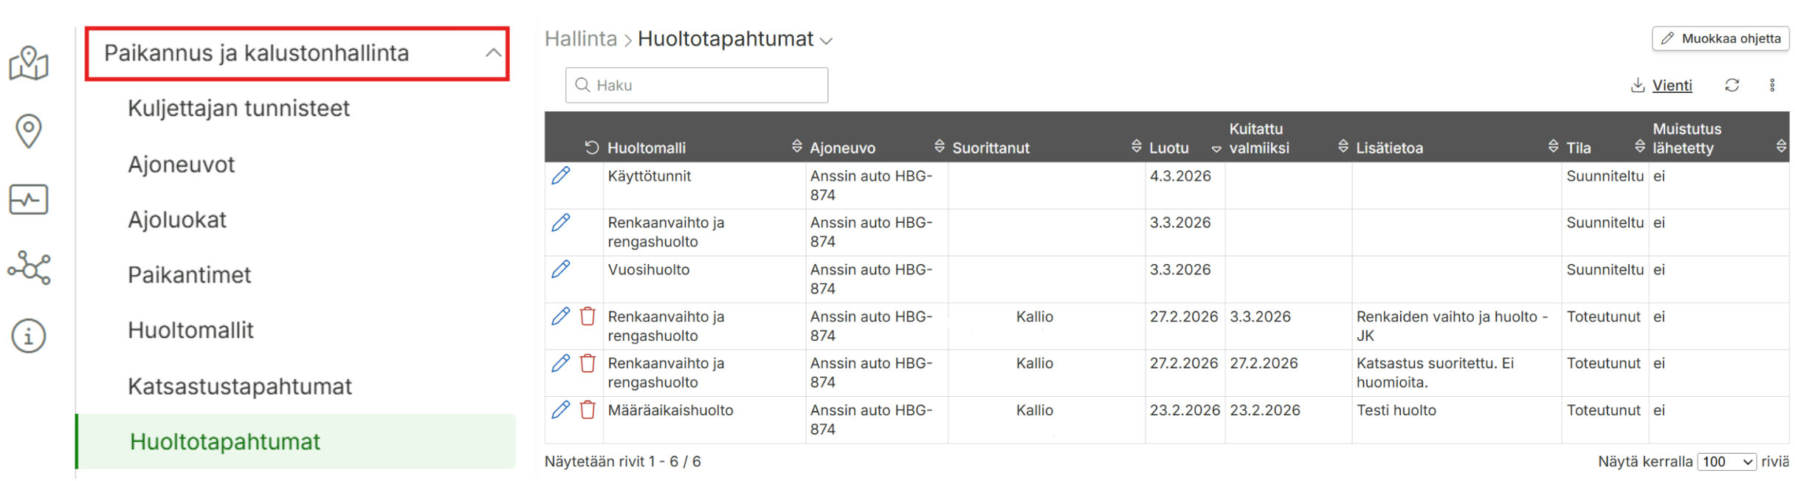Open the info circle sidebar icon
The height and width of the screenshot is (481, 1795).
click(x=29, y=336)
